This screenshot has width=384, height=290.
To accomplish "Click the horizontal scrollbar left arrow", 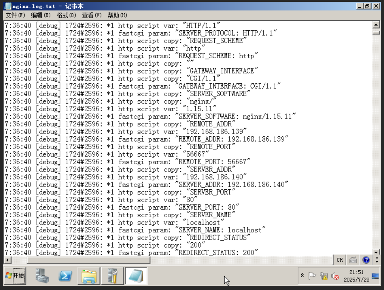I will click(7, 260).
